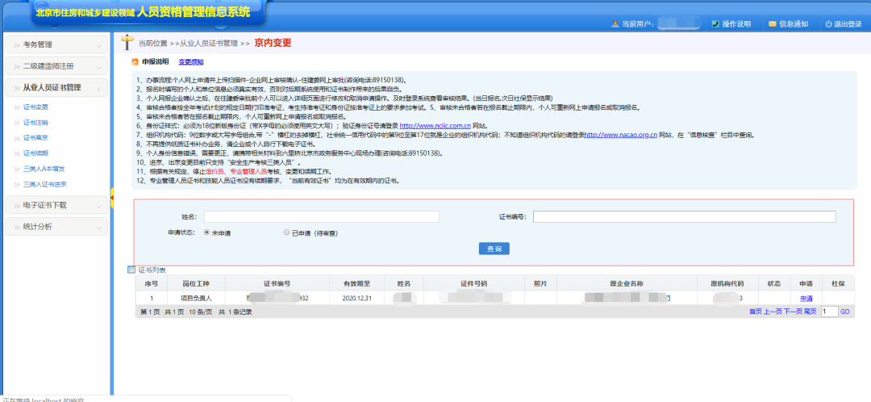The width and height of the screenshot is (871, 402).
Task: Select the 未申请 radio button
Action: pos(206,232)
